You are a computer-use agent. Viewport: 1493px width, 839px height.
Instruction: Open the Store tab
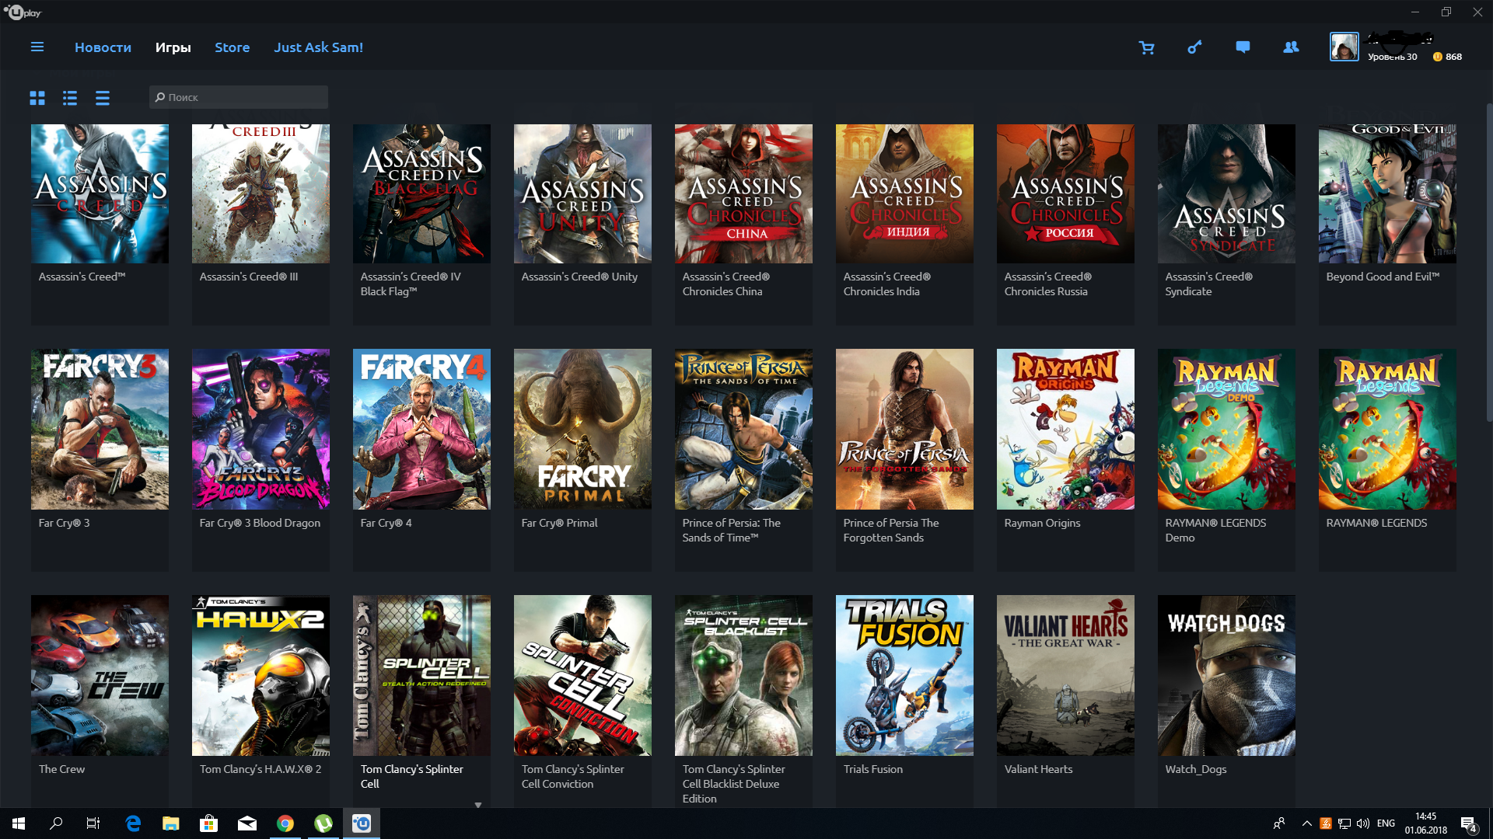[x=232, y=47]
